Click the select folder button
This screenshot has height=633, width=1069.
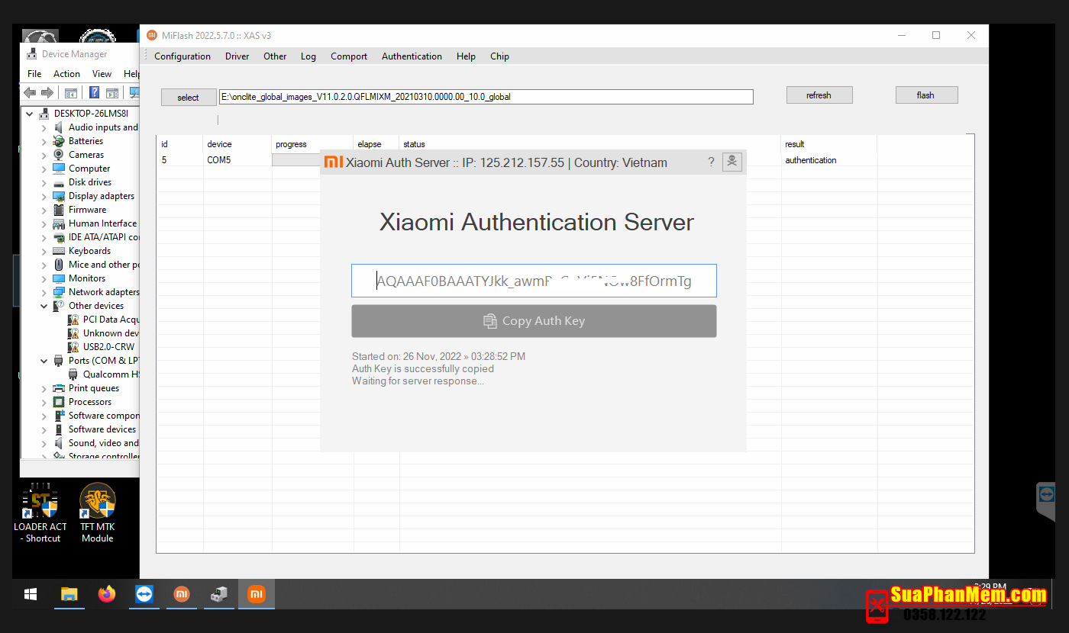(x=188, y=98)
